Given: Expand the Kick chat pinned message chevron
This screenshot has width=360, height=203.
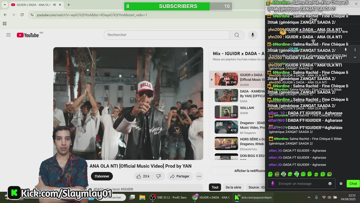Looking at the screenshot, I should click(355, 57).
